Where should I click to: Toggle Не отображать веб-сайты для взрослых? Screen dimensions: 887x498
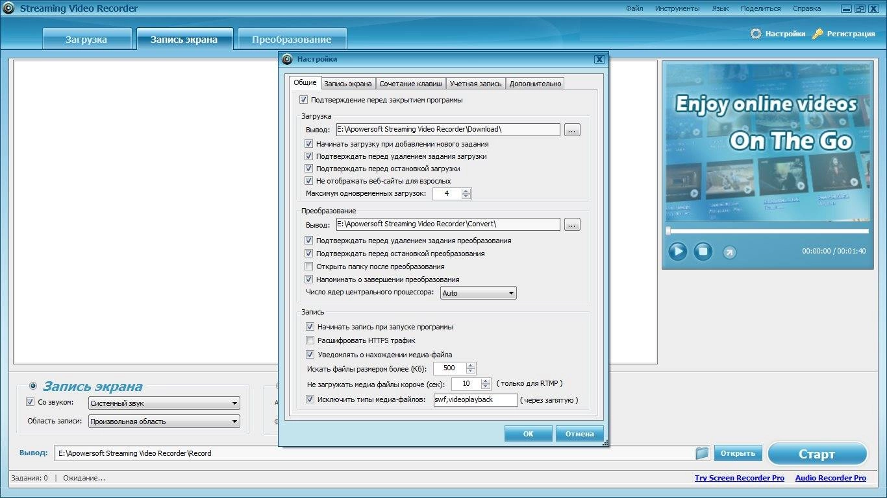(x=309, y=181)
